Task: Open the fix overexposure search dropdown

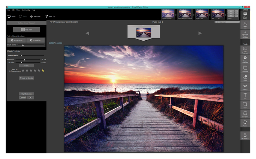Action: 227,22
